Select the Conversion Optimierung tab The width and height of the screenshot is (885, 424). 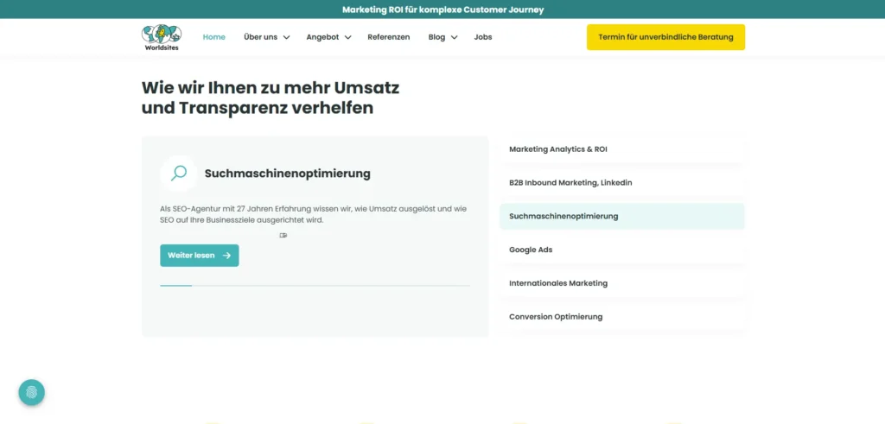[x=622, y=317]
